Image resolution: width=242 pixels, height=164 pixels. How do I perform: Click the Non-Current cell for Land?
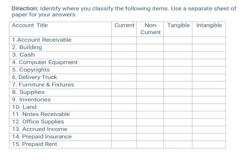coord(150,107)
